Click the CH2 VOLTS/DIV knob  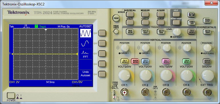(x=146, y=75)
